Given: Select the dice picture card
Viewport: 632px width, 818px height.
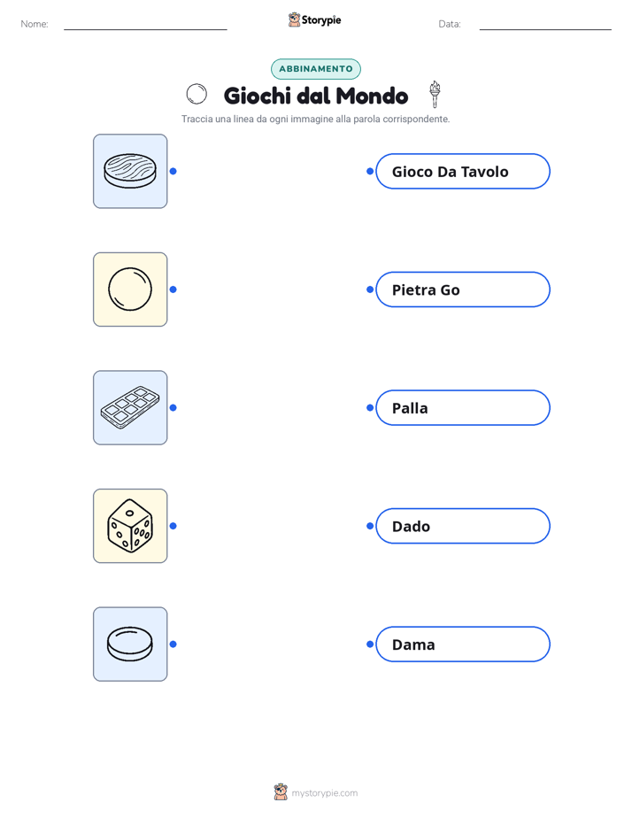Looking at the screenshot, I should pos(130,526).
